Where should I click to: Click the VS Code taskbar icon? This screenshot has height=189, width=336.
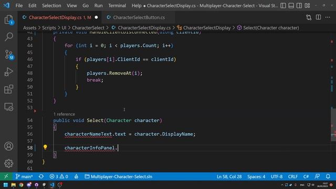52,185
